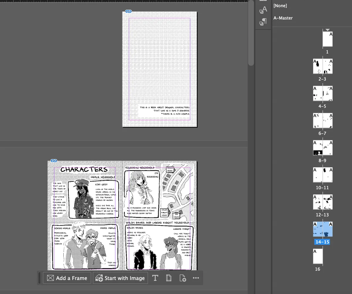
Task: Click the image-plus icon in Start with Image
Action: (99, 278)
